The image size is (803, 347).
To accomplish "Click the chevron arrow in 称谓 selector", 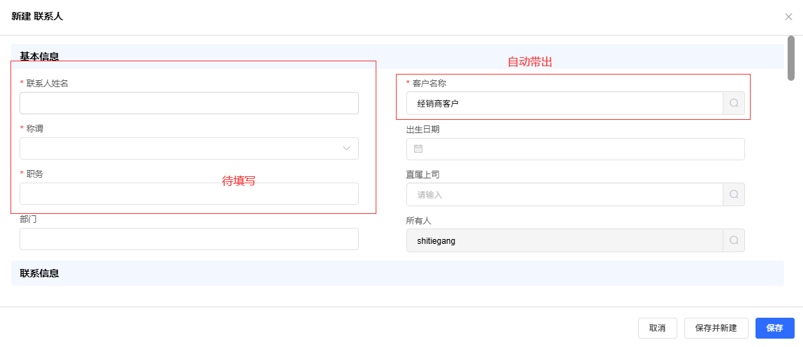I will coord(346,148).
